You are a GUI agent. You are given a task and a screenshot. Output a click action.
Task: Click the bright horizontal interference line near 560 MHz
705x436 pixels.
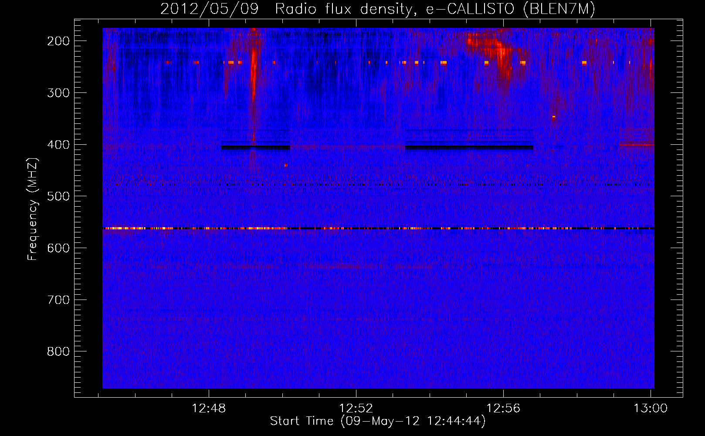coord(378,228)
